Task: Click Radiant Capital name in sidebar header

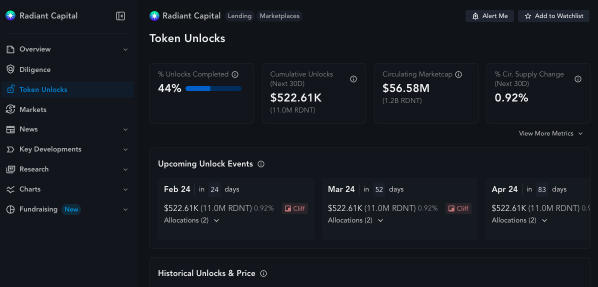Action: coord(48,15)
